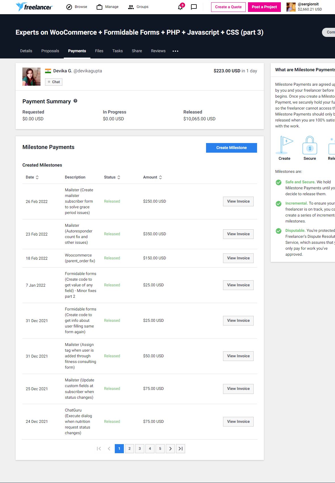View Invoice for 7 Jan 2022 milestone
Viewport: 335px width, 483px height.
[x=238, y=285]
